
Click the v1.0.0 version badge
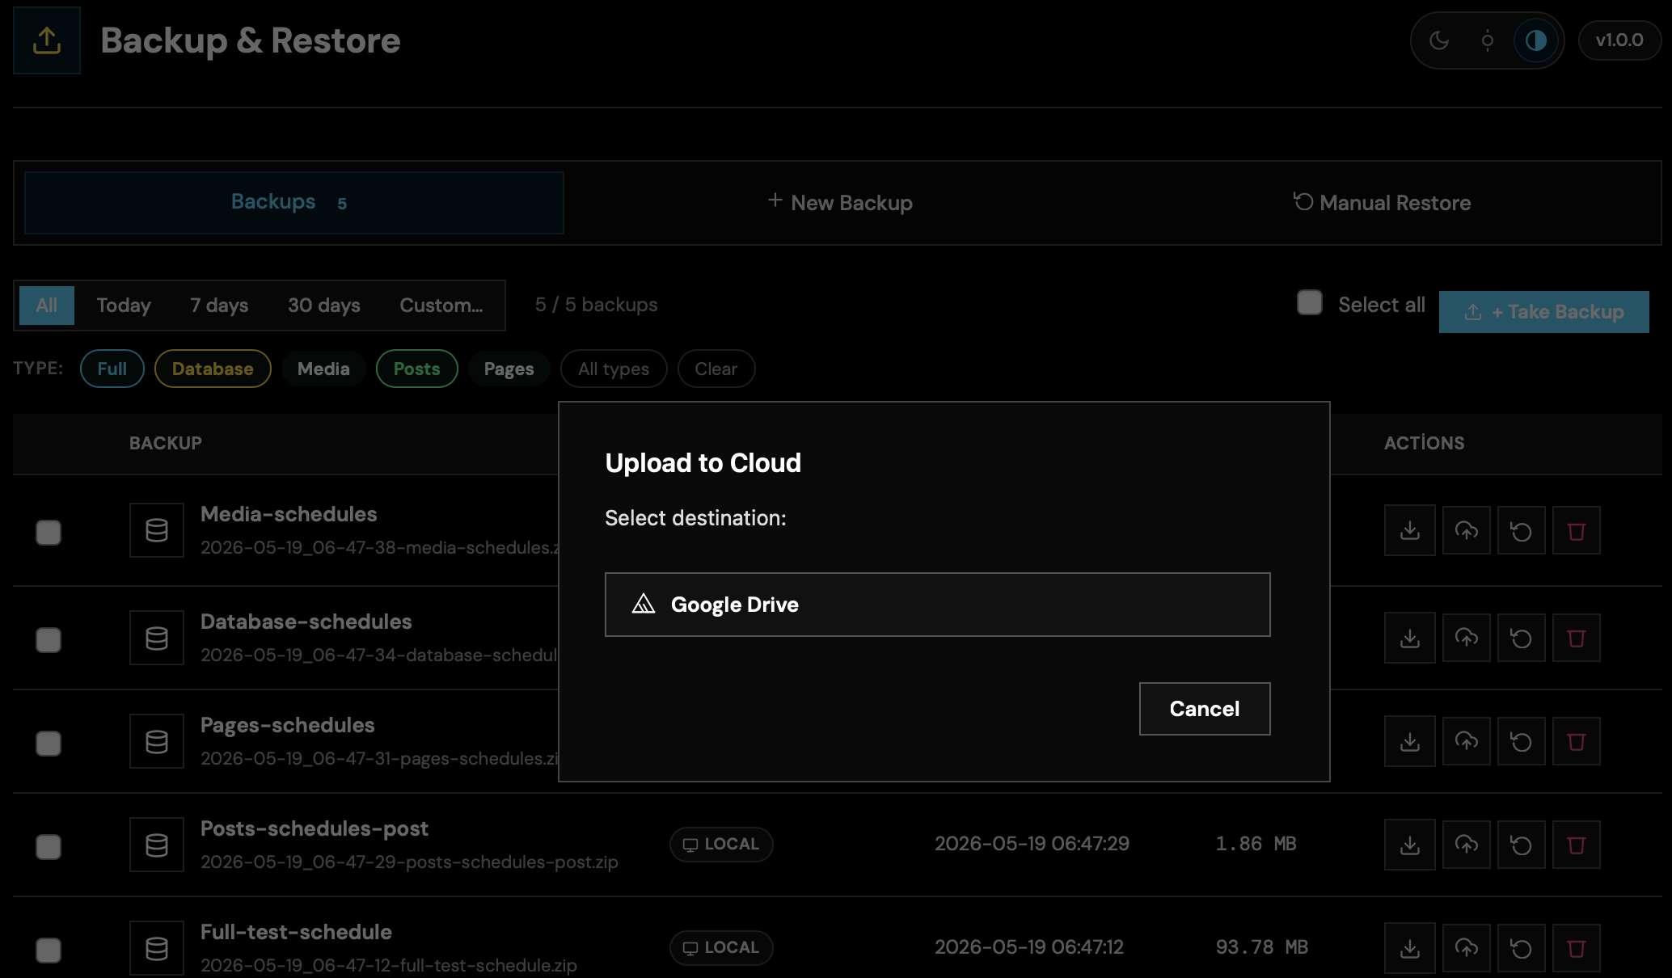coord(1619,40)
